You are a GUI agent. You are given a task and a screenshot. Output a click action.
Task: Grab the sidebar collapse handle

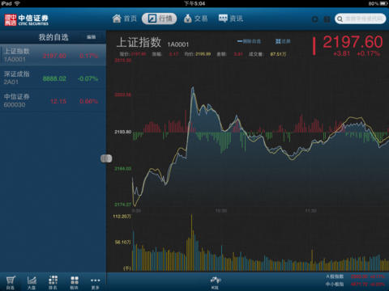point(106,158)
